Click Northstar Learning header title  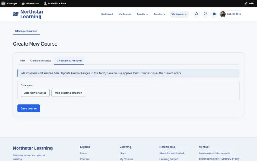pos(32,14)
